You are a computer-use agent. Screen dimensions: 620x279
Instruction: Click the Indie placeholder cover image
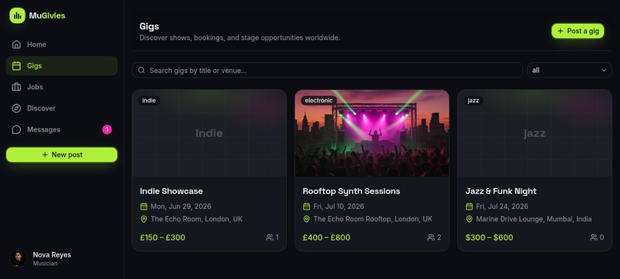click(x=209, y=133)
